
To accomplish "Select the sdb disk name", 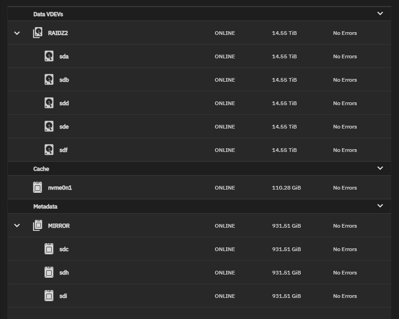I will (64, 80).
